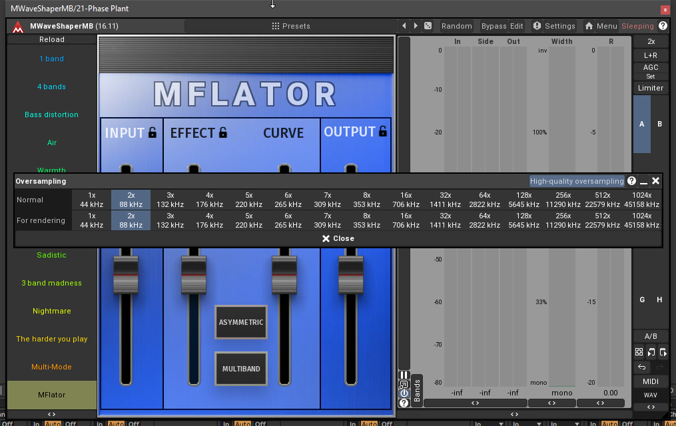Collapse the meters panel with bottom arrows
This screenshot has height=426, width=676.
[x=515, y=415]
